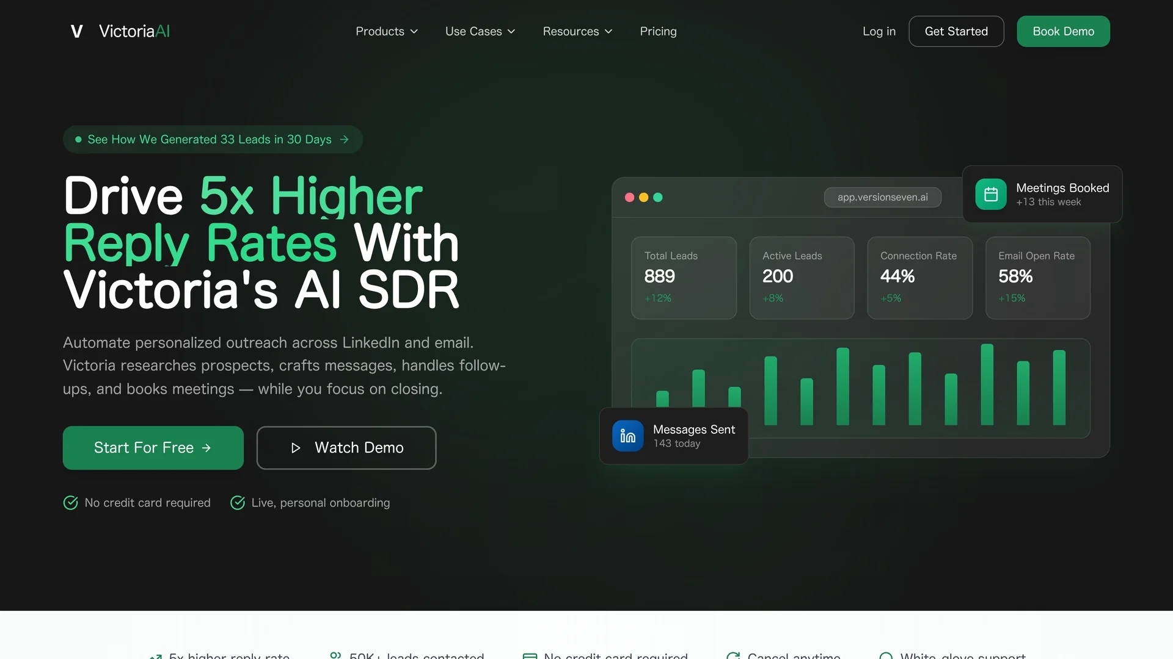This screenshot has height=659, width=1173.
Task: Click the '+15%' Email Open Rate change
Action: (x=1012, y=298)
